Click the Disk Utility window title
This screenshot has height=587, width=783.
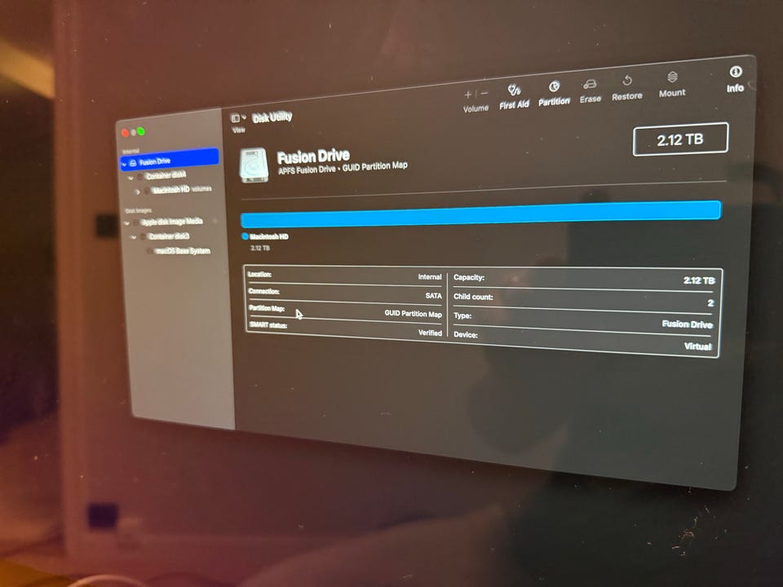pos(272,117)
